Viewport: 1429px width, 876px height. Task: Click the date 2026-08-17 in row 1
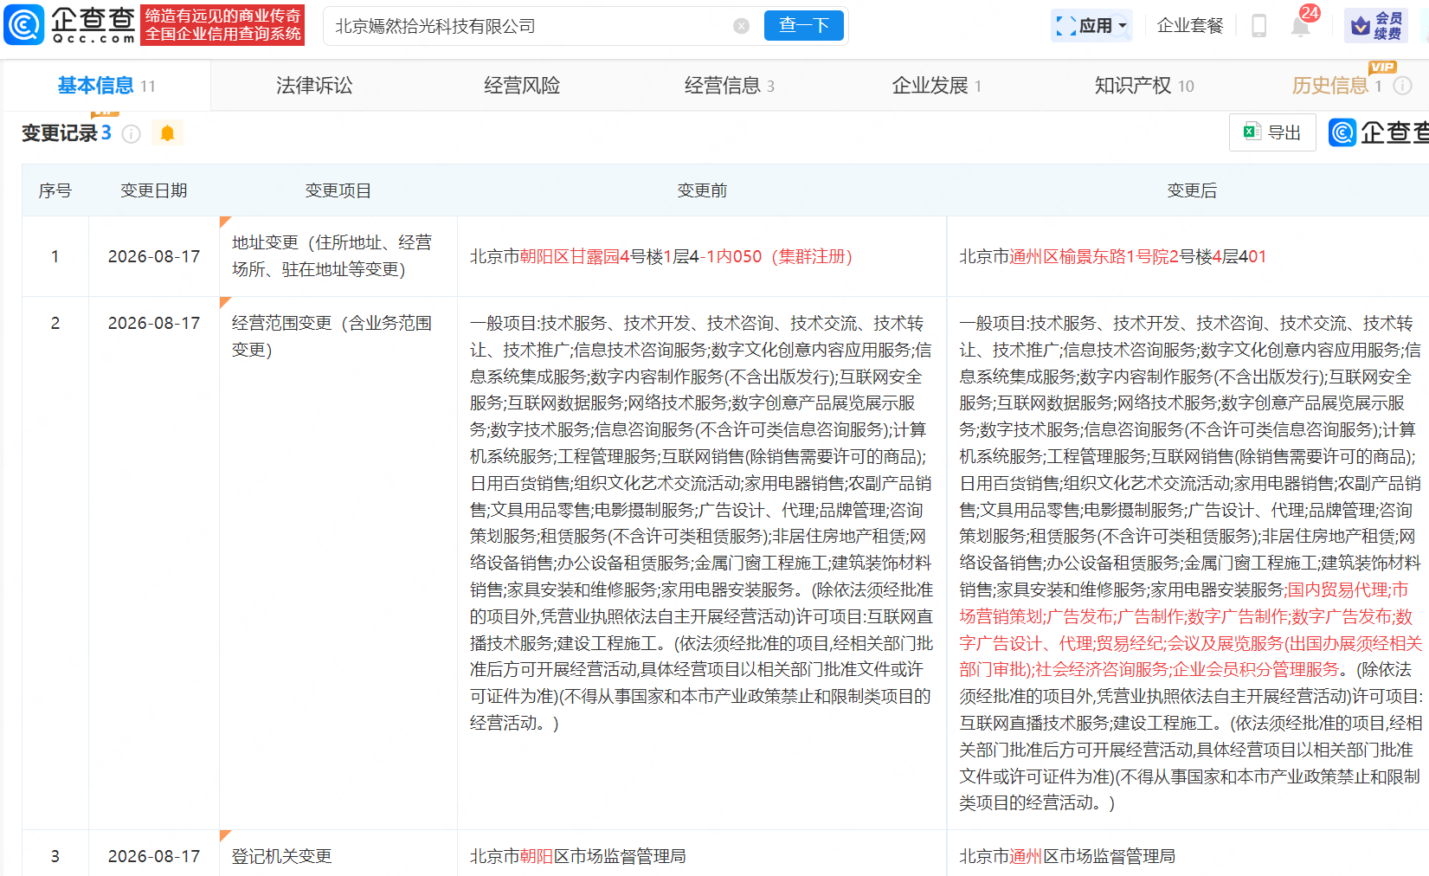[154, 256]
